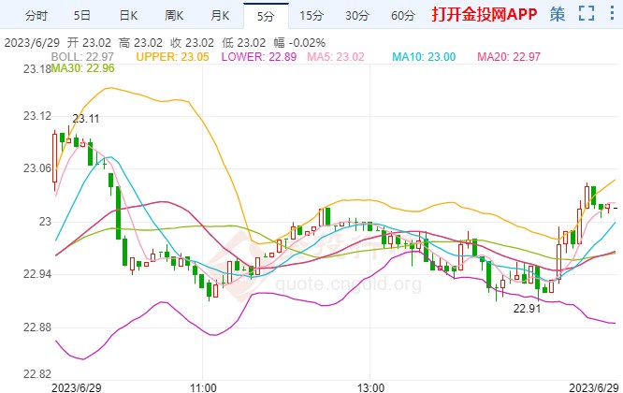
Task: Click the 23.11 high price marker
Action: click(x=86, y=119)
